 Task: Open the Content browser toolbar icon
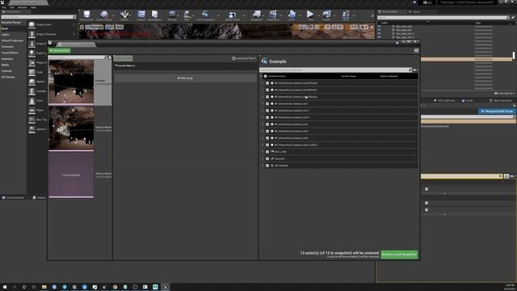(141, 15)
